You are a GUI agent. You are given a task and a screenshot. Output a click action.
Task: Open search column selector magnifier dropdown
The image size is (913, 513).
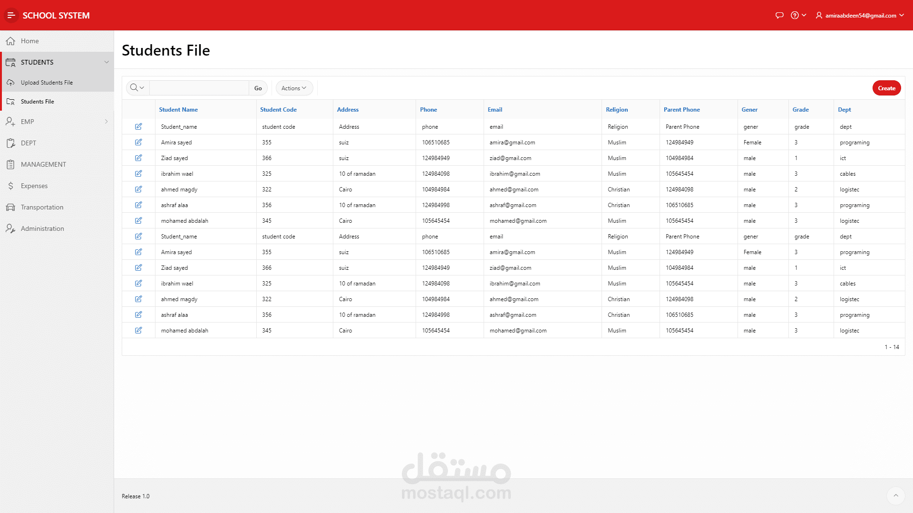click(137, 88)
